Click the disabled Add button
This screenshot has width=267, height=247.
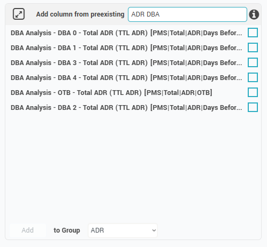28,230
